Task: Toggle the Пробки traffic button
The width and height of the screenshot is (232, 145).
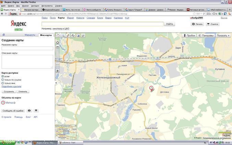Action: 189,35
